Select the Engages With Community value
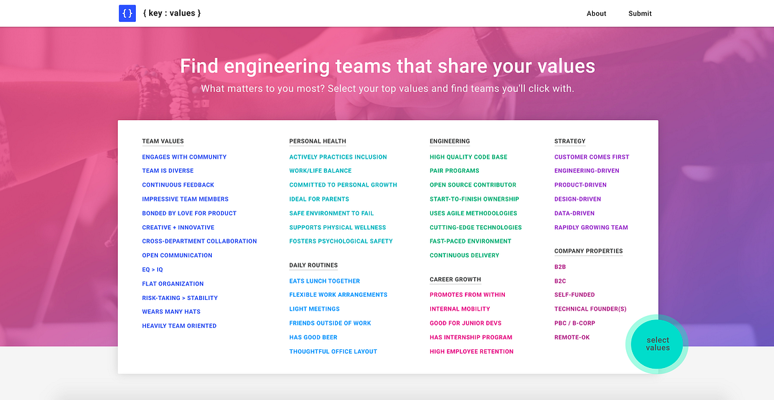Screen dimensions: 774x400 (x=184, y=157)
